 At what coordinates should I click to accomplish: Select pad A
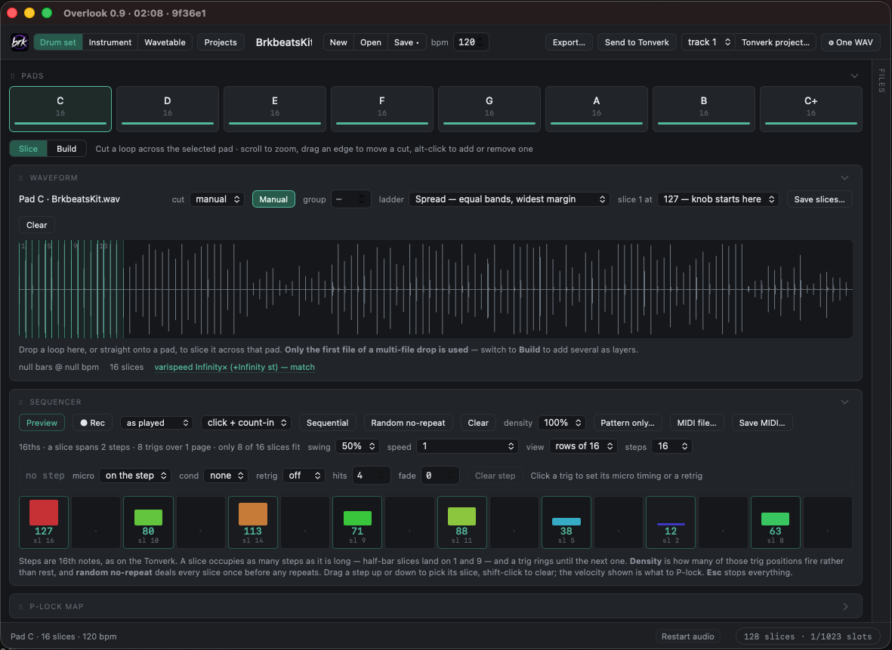point(596,109)
